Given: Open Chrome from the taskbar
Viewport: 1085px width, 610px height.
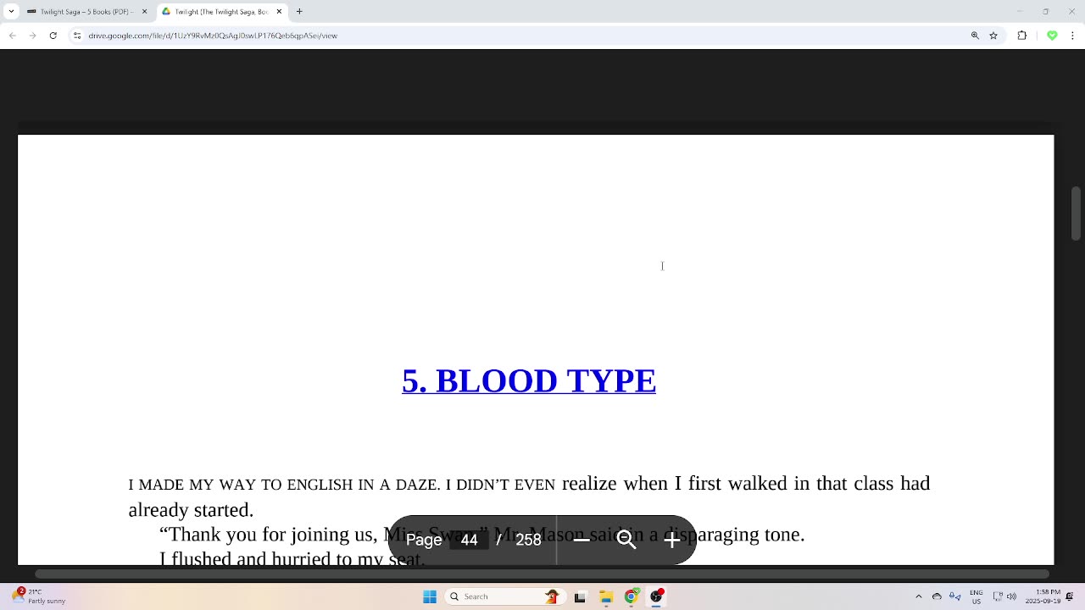Looking at the screenshot, I should (631, 596).
